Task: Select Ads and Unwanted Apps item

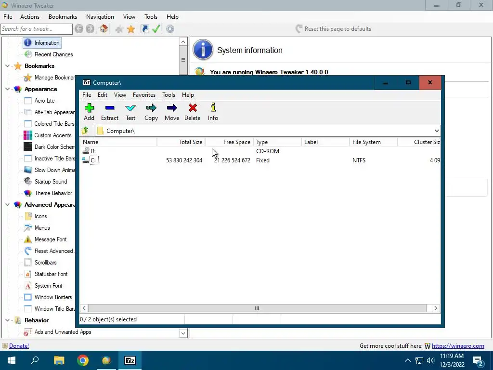Action: (63, 332)
